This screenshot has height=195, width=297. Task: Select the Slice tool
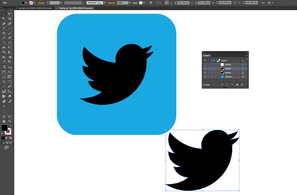(10, 117)
